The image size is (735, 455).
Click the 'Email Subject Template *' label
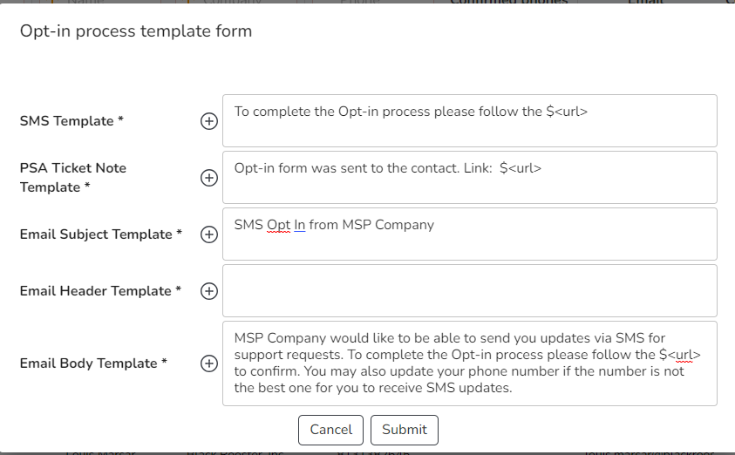(x=101, y=234)
